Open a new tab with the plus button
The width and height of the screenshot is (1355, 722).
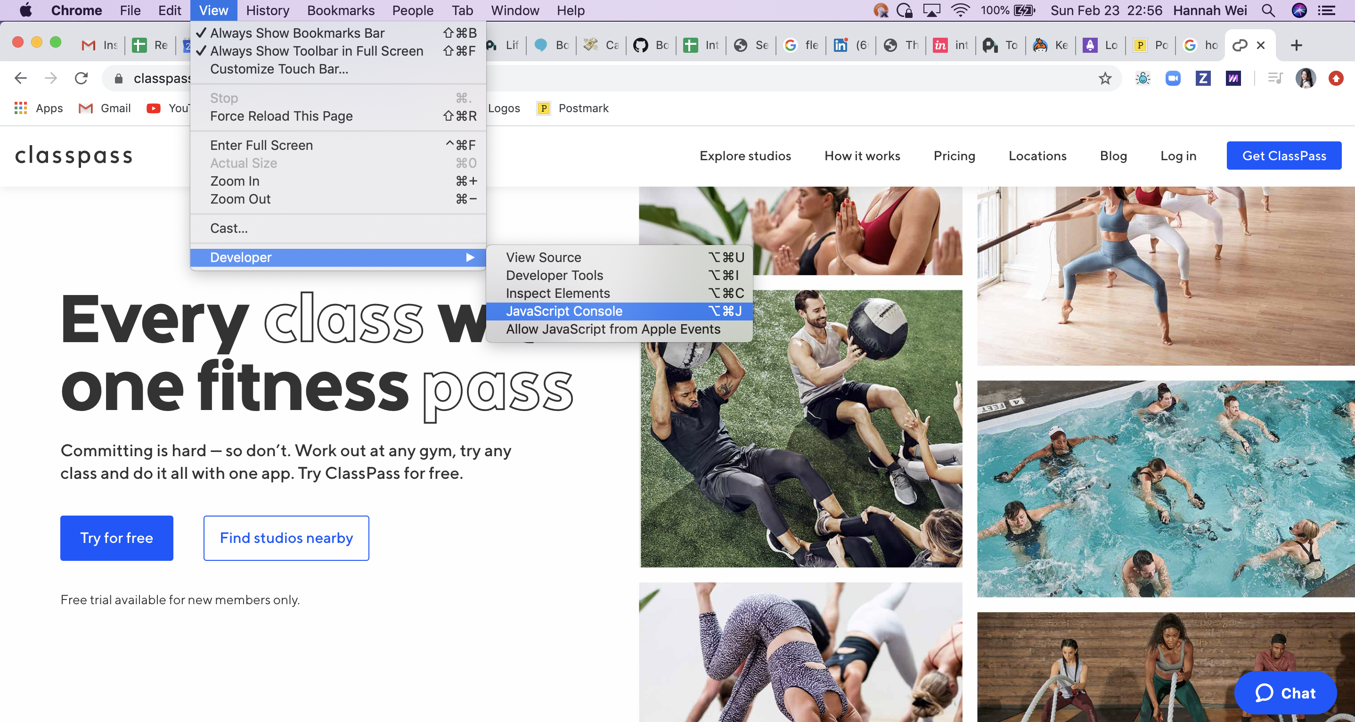tap(1296, 45)
